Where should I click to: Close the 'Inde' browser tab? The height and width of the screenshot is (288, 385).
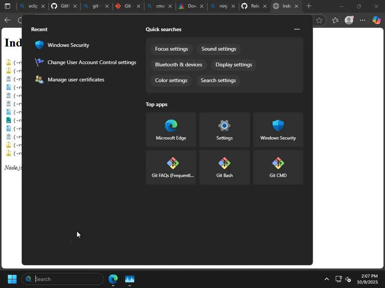[296, 6]
